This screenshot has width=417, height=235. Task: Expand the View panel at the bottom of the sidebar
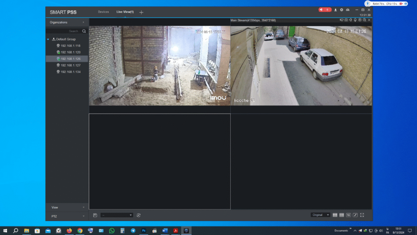(x=67, y=207)
